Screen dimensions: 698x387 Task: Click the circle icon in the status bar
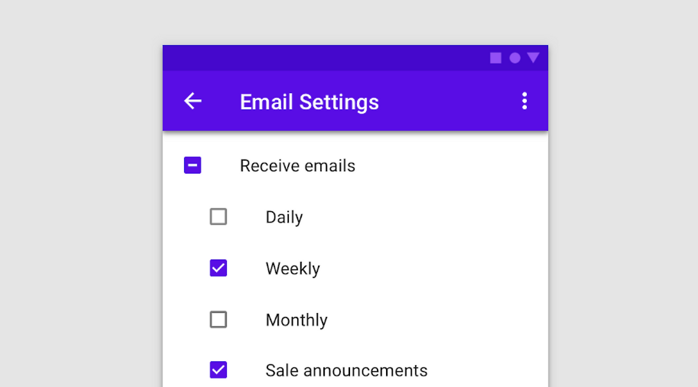click(x=515, y=58)
